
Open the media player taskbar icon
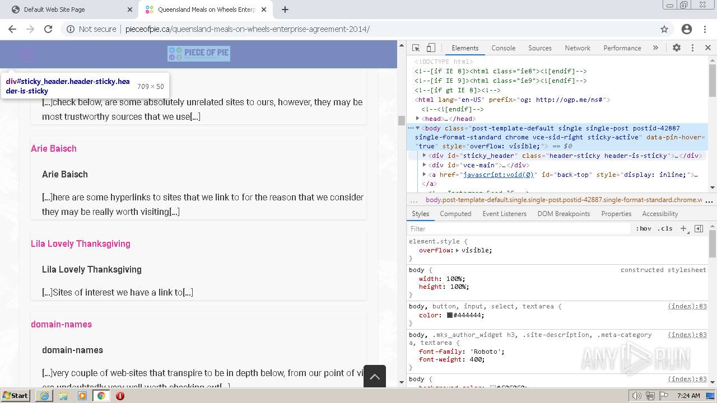[82, 396]
